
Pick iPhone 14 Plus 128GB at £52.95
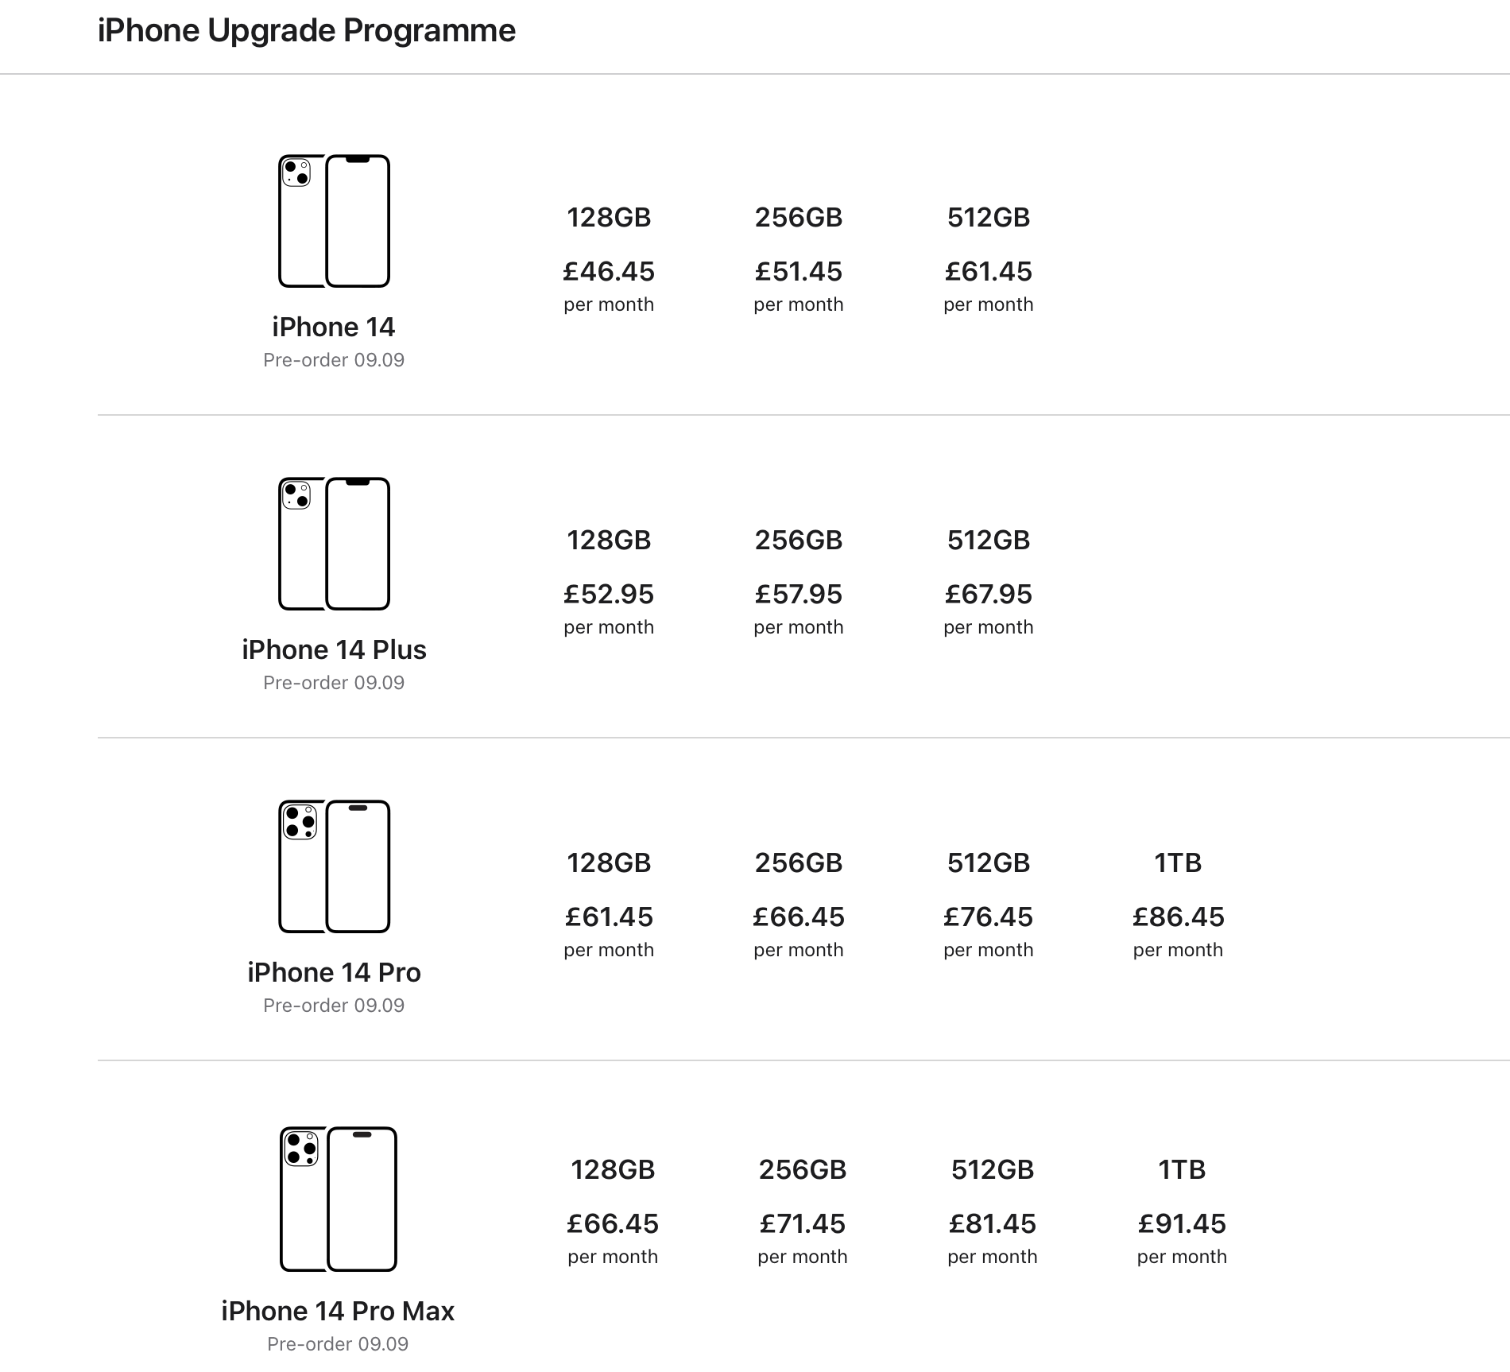(609, 582)
